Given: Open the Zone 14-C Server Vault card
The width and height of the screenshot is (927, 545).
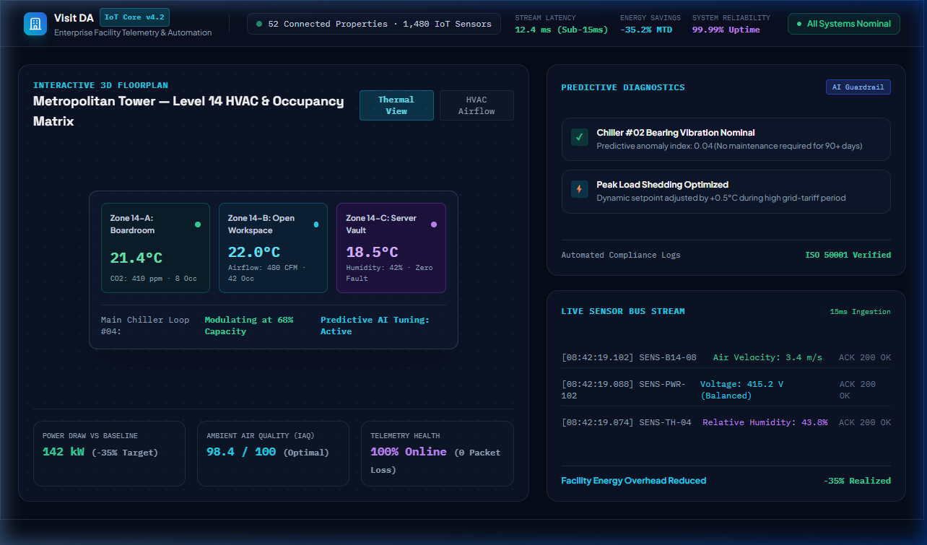Looking at the screenshot, I should click(x=391, y=248).
